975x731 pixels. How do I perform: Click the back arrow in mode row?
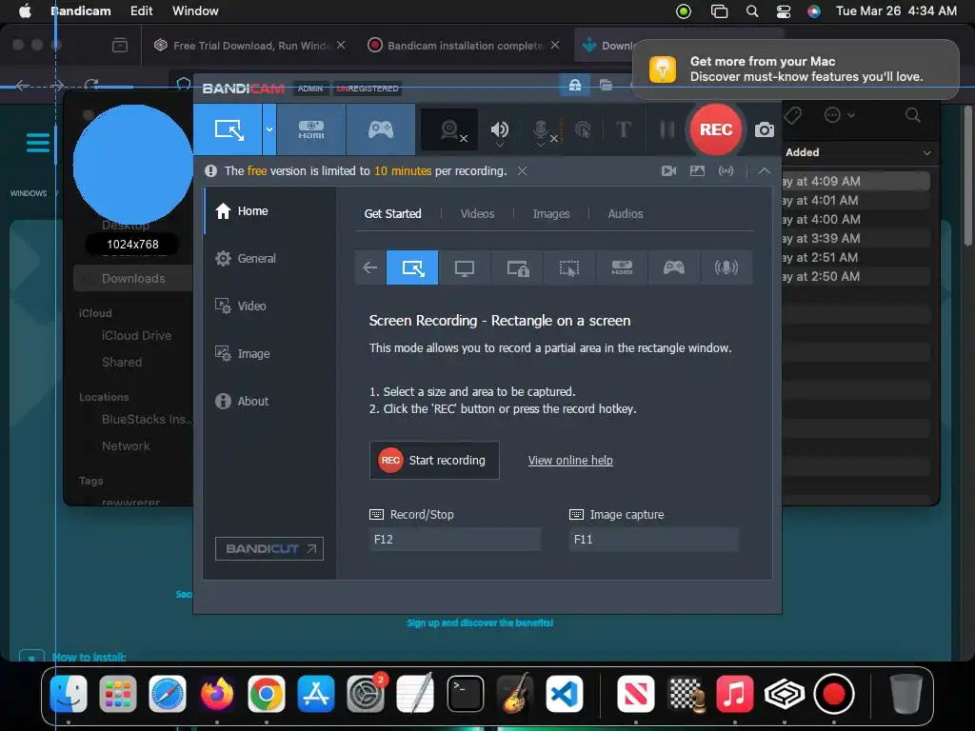click(370, 267)
